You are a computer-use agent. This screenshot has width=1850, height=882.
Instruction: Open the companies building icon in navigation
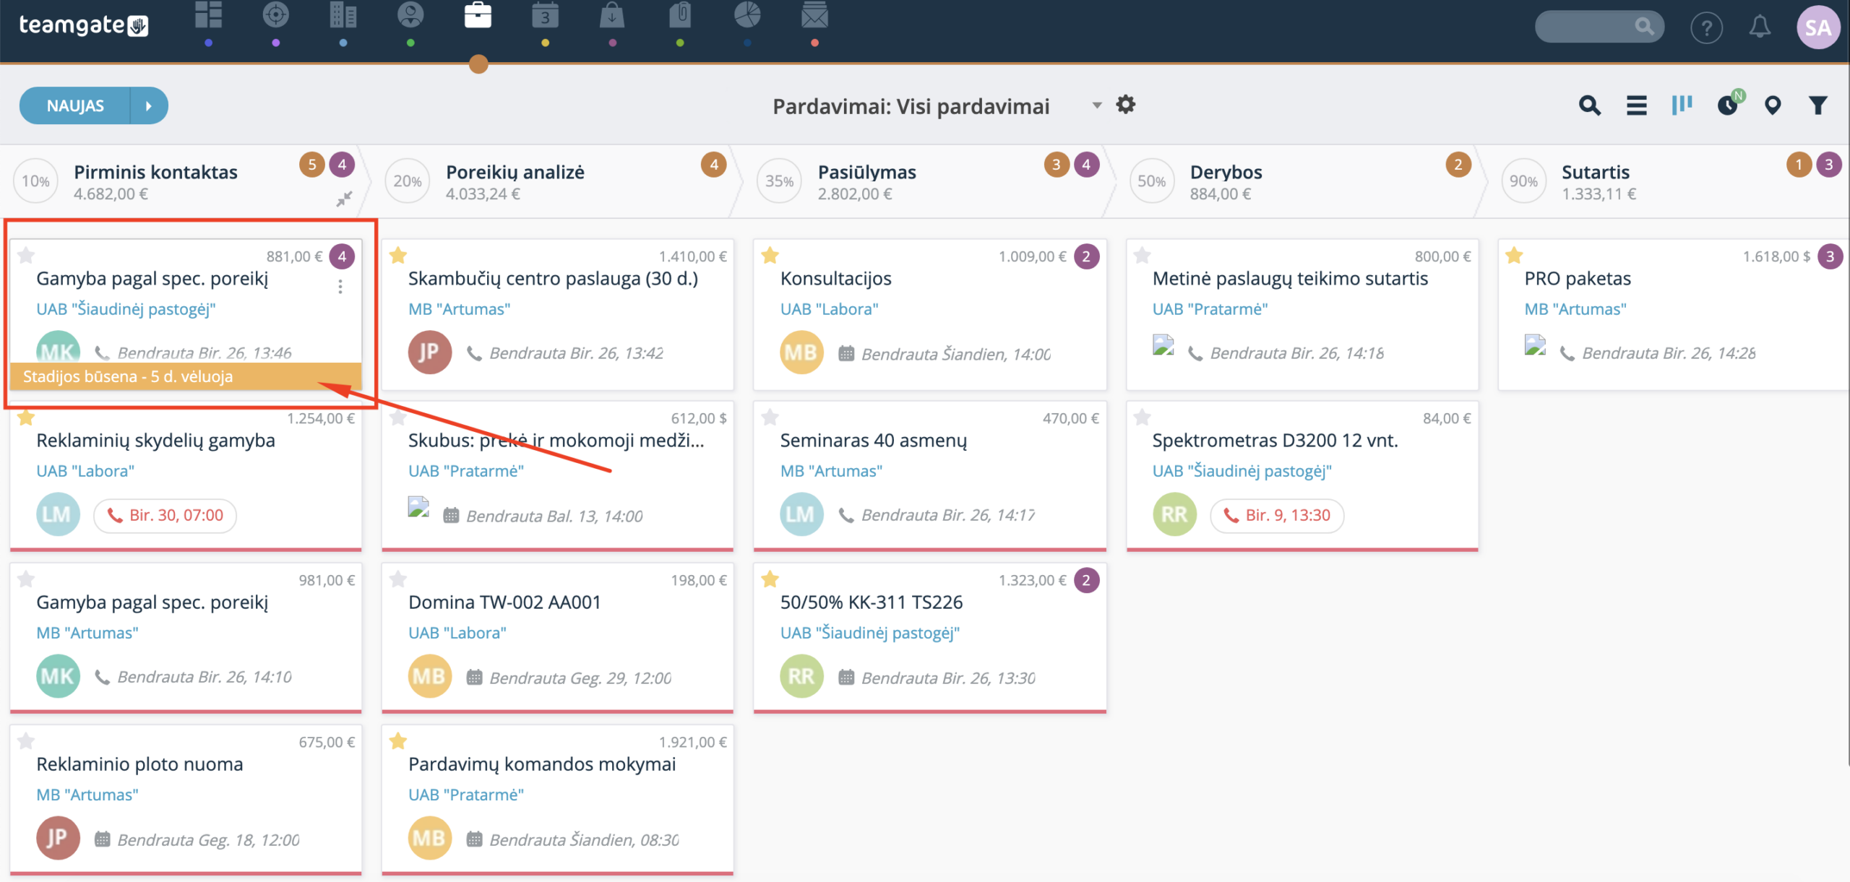click(x=343, y=15)
